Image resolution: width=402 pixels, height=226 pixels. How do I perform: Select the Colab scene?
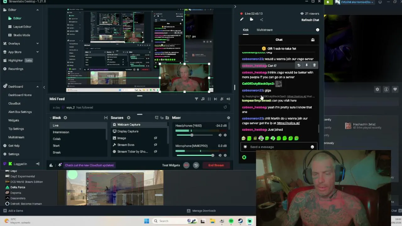click(78, 139)
